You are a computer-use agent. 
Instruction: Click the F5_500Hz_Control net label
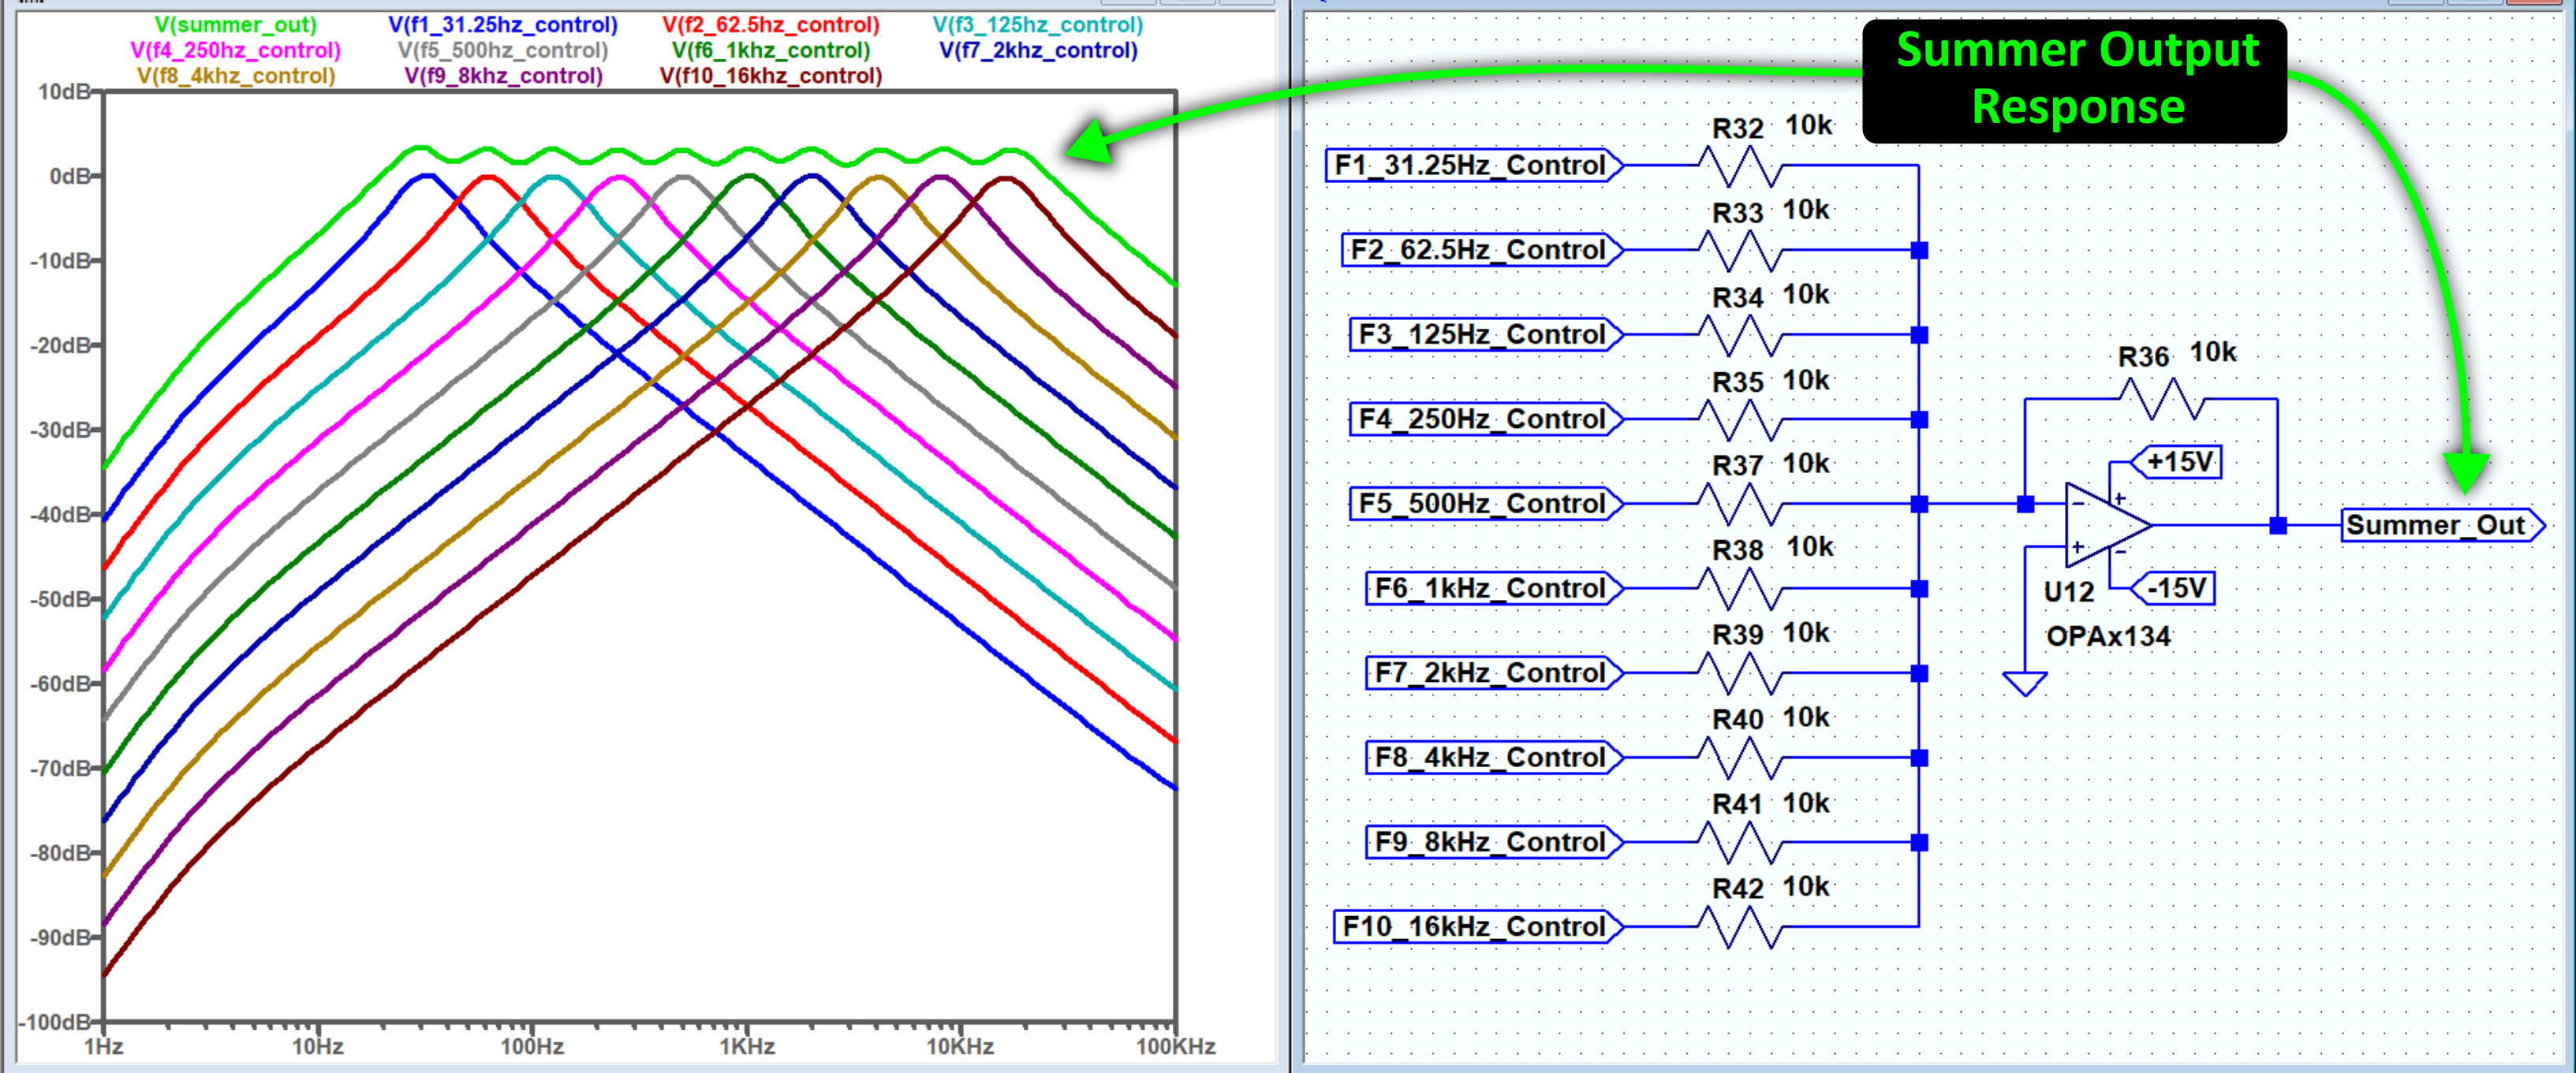click(1486, 503)
